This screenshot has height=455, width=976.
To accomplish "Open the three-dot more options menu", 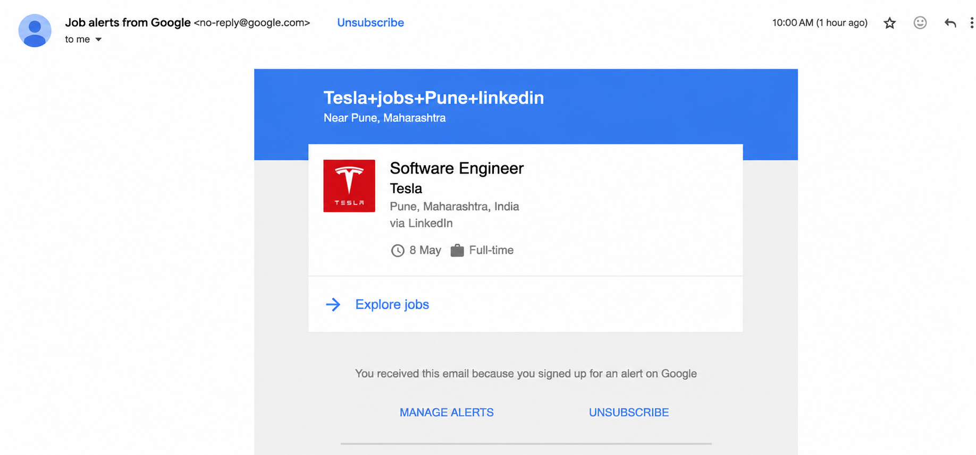I will (971, 23).
